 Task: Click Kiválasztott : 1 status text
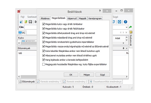[x=114, y=87]
